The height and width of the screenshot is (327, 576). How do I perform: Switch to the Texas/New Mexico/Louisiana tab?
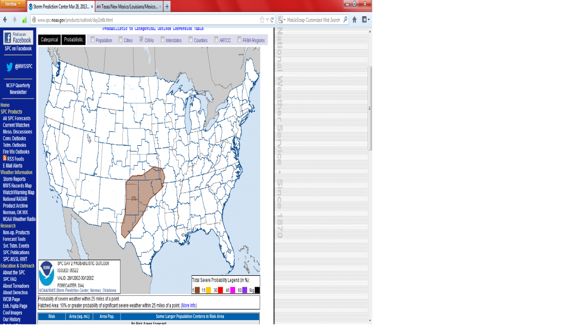pyautogui.click(x=128, y=7)
